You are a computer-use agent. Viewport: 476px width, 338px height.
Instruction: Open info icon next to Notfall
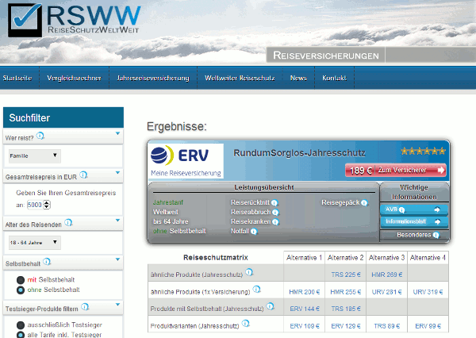tap(254, 232)
